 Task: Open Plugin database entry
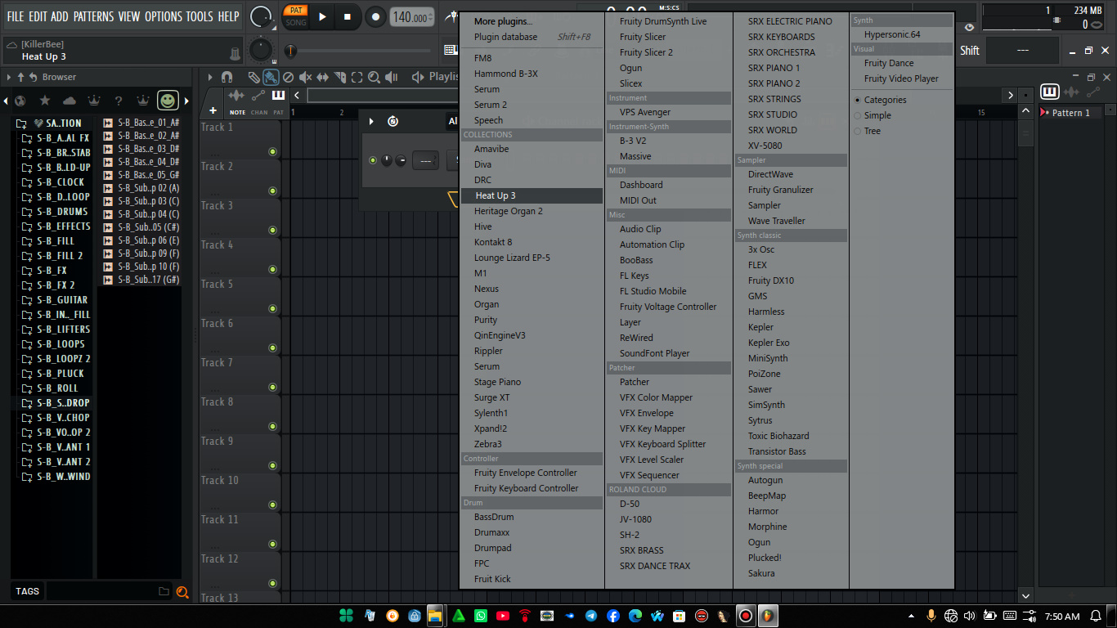[532, 37]
